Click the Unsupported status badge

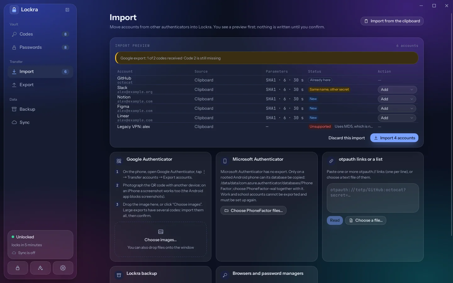(x=320, y=127)
